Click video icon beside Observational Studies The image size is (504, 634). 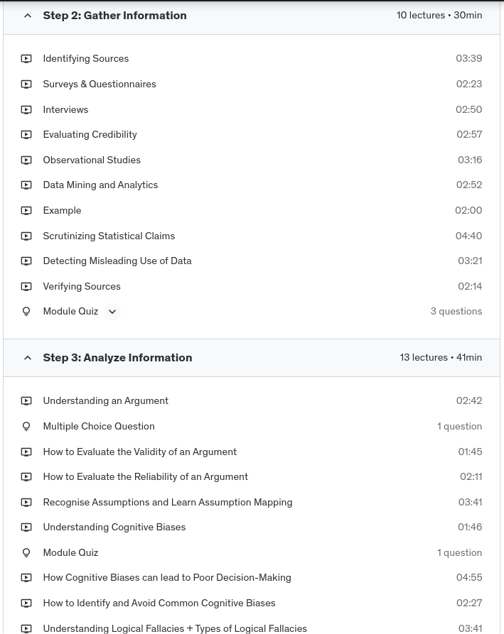point(26,160)
